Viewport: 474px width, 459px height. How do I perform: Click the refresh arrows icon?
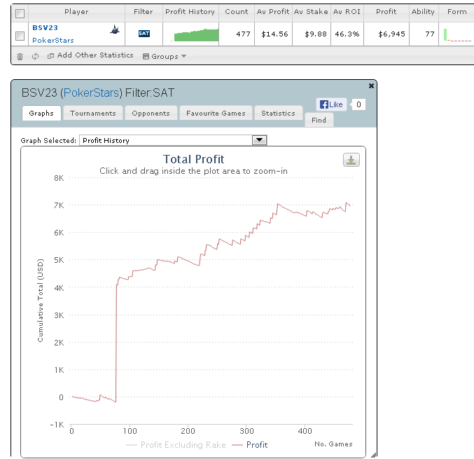(x=36, y=56)
